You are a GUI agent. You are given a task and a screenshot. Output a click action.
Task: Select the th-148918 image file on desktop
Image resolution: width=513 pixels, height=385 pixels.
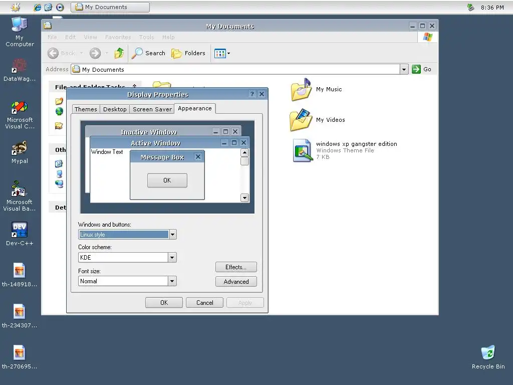click(20, 275)
